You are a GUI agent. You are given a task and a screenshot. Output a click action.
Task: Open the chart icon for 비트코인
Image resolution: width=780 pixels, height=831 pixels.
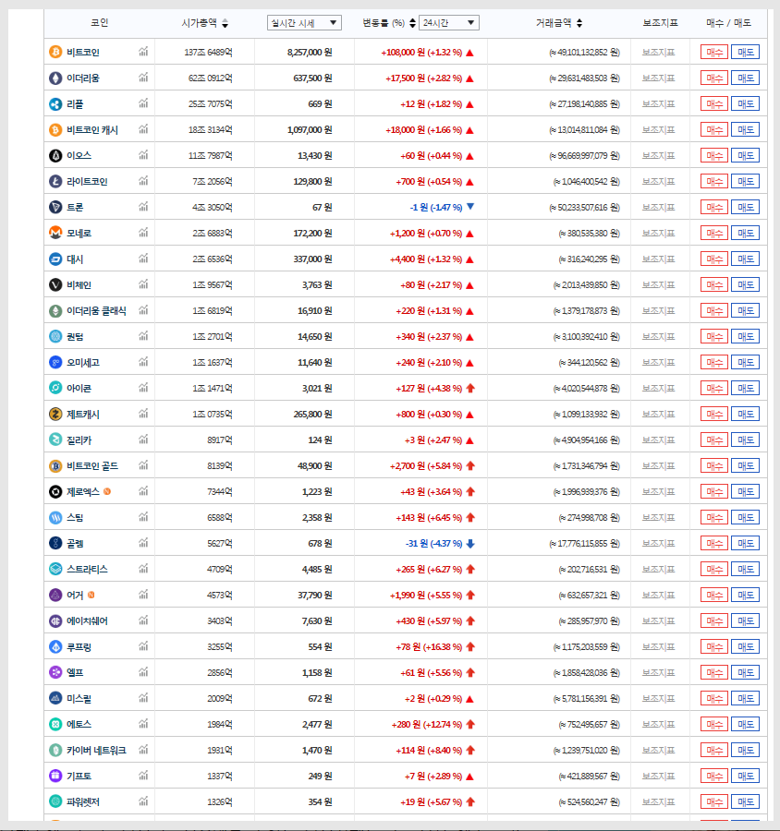[x=143, y=52]
